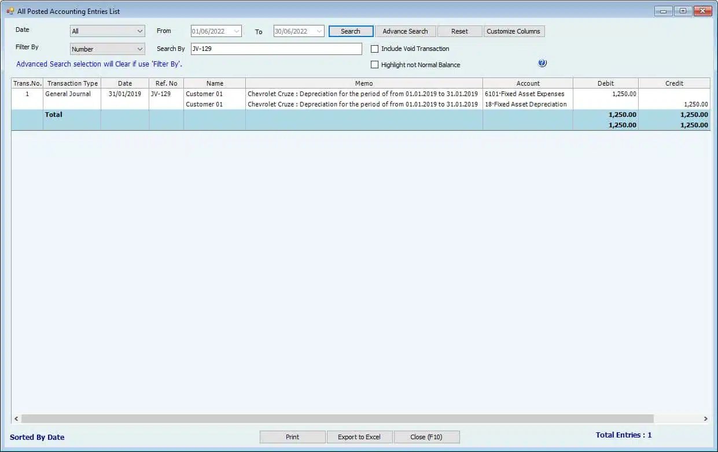Click the Name column header
Image resolution: width=718 pixels, height=452 pixels.
(x=215, y=83)
